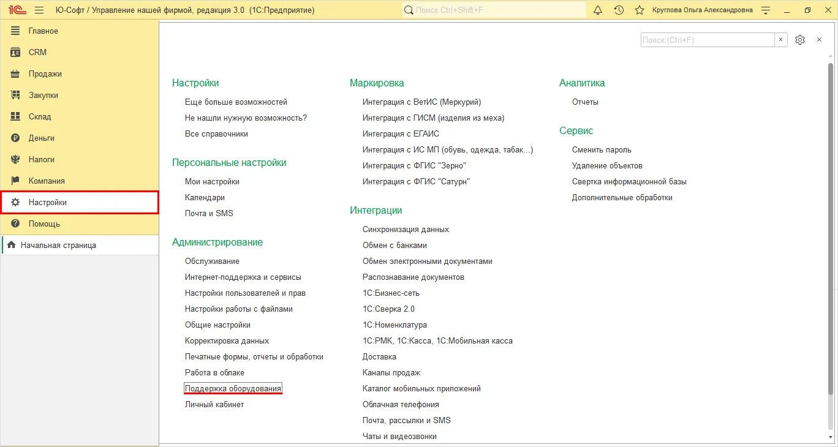This screenshot has width=838, height=447.
Task: Click user name Круглова Ольга Александровна
Action: click(x=703, y=10)
